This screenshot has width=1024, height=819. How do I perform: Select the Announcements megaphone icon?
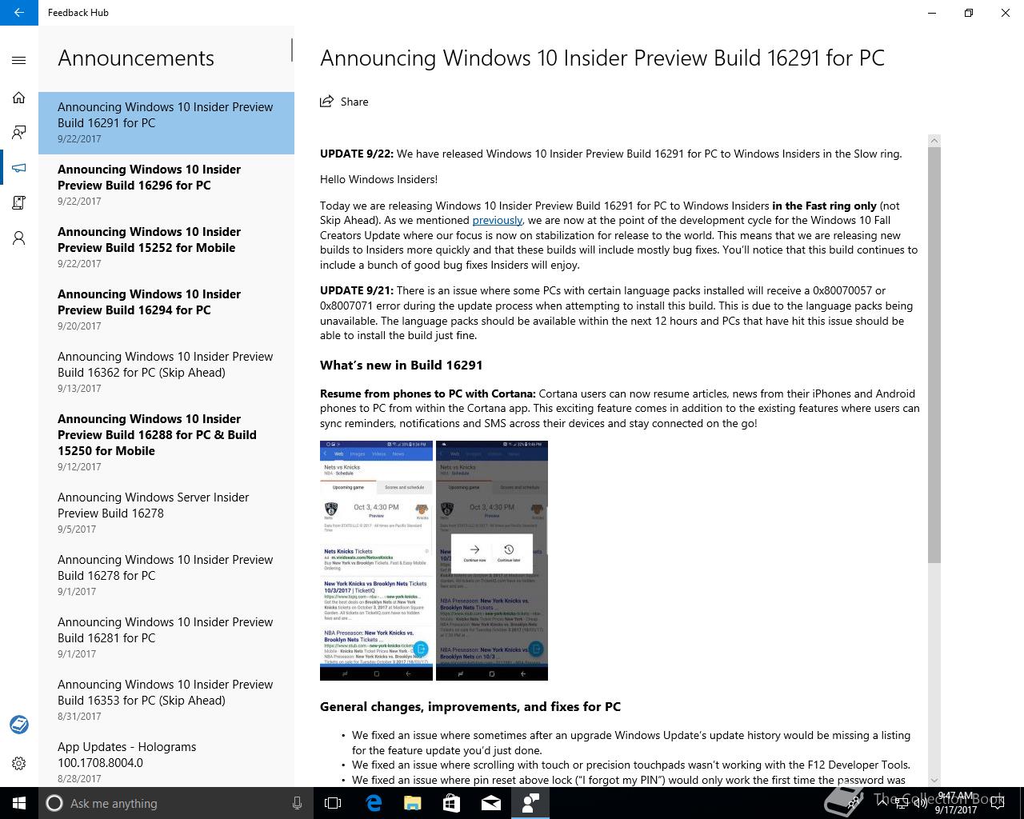coord(19,168)
